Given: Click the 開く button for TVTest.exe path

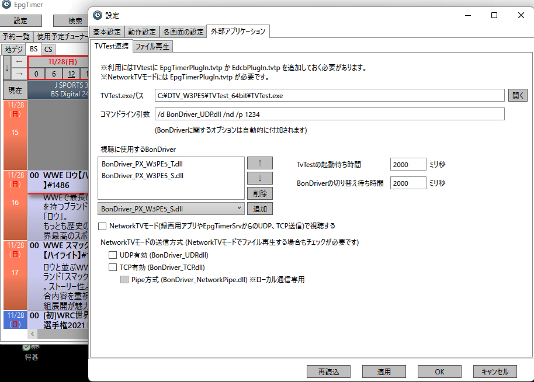Looking at the screenshot, I should pyautogui.click(x=518, y=95).
